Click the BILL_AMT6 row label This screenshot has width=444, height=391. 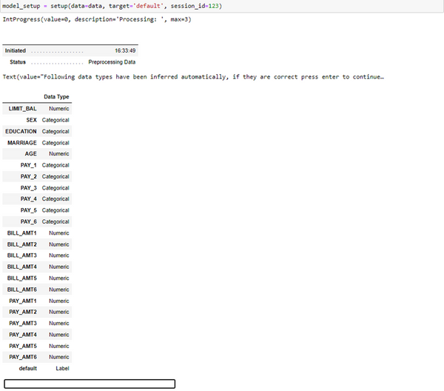coord(22,290)
